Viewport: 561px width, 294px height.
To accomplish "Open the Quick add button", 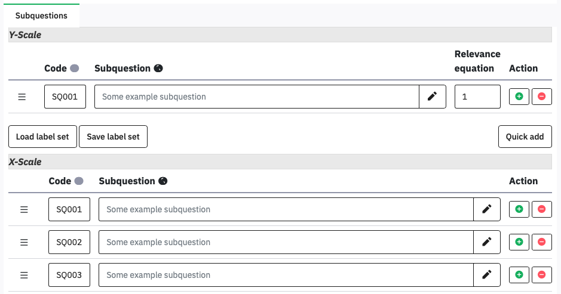I will (x=525, y=137).
